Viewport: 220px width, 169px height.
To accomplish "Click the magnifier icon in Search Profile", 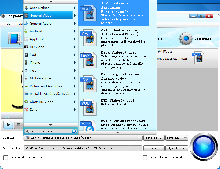I will [27, 131].
